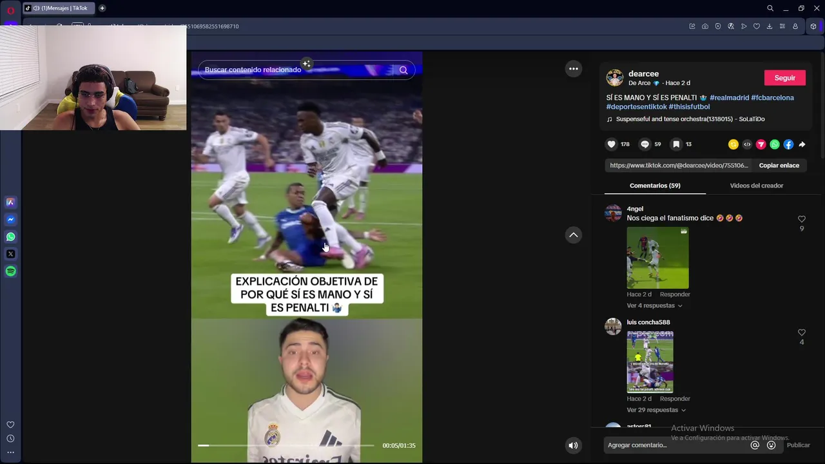Click the Seguir follow button
Image resolution: width=825 pixels, height=464 pixels.
[x=784, y=78]
